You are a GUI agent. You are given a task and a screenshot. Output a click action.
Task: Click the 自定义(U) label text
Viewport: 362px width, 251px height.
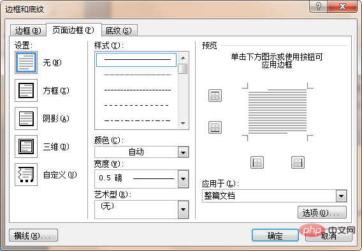(x=60, y=175)
